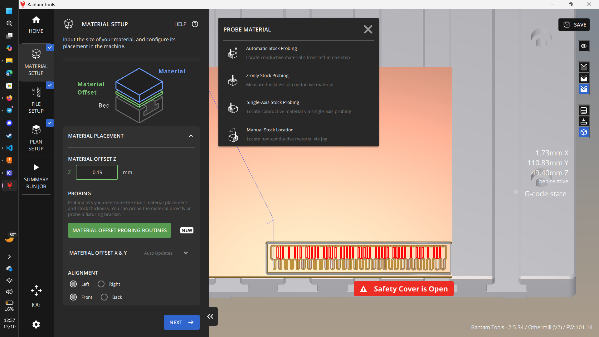Image resolution: width=599 pixels, height=337 pixels.
Task: Select the 3D cube view icon
Action: point(584,133)
